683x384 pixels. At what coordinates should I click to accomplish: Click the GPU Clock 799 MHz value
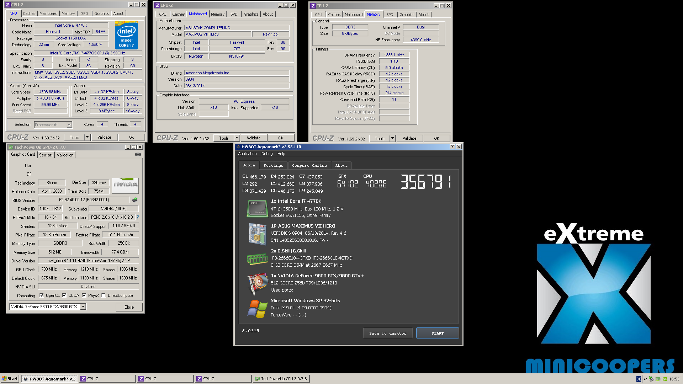[x=49, y=269]
